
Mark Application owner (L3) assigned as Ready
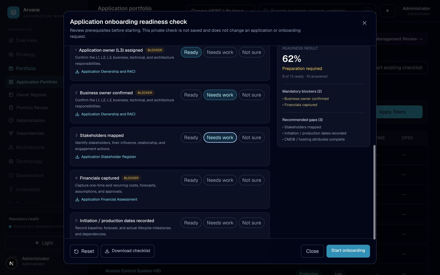click(191, 52)
